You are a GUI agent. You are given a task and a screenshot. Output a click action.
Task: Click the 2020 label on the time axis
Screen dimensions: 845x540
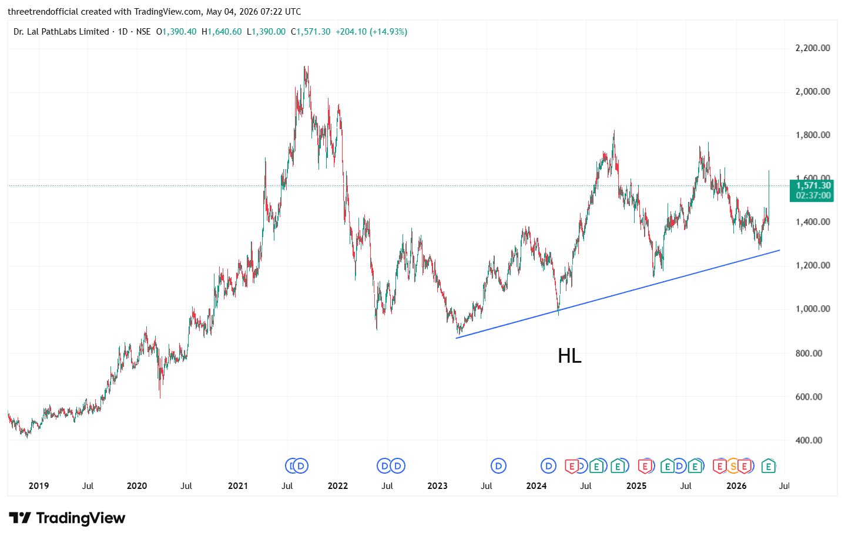(137, 486)
